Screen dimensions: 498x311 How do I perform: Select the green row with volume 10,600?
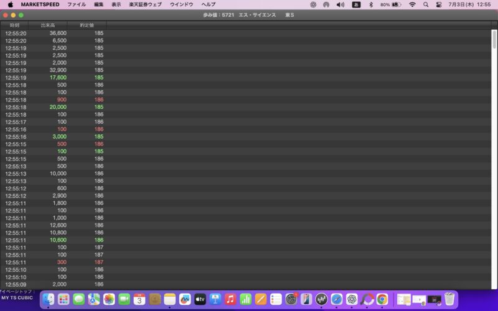coord(245,240)
